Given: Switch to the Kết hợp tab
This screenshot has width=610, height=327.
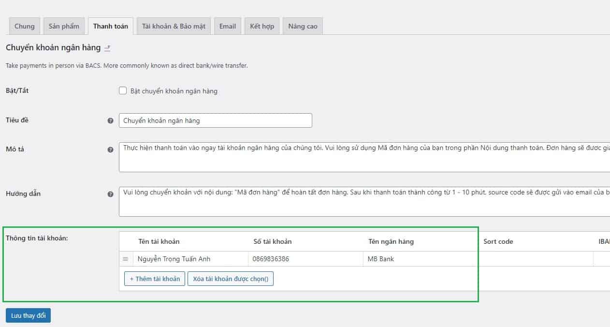Looking at the screenshot, I should [x=262, y=26].
